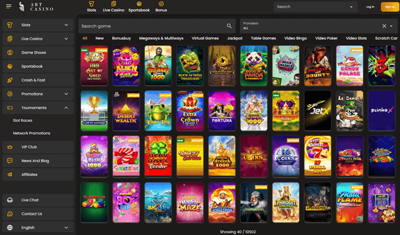This screenshot has width=400, height=235.
Task: Open the Bullets and Bounty game
Action: (318, 66)
